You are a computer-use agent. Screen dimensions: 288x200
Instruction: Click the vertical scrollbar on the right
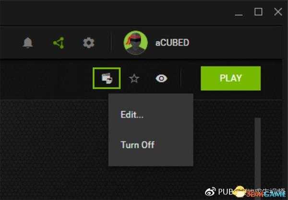click(x=257, y=153)
